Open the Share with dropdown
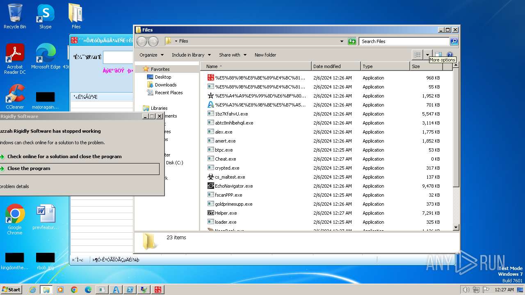The height and width of the screenshot is (295, 525). (x=233, y=55)
